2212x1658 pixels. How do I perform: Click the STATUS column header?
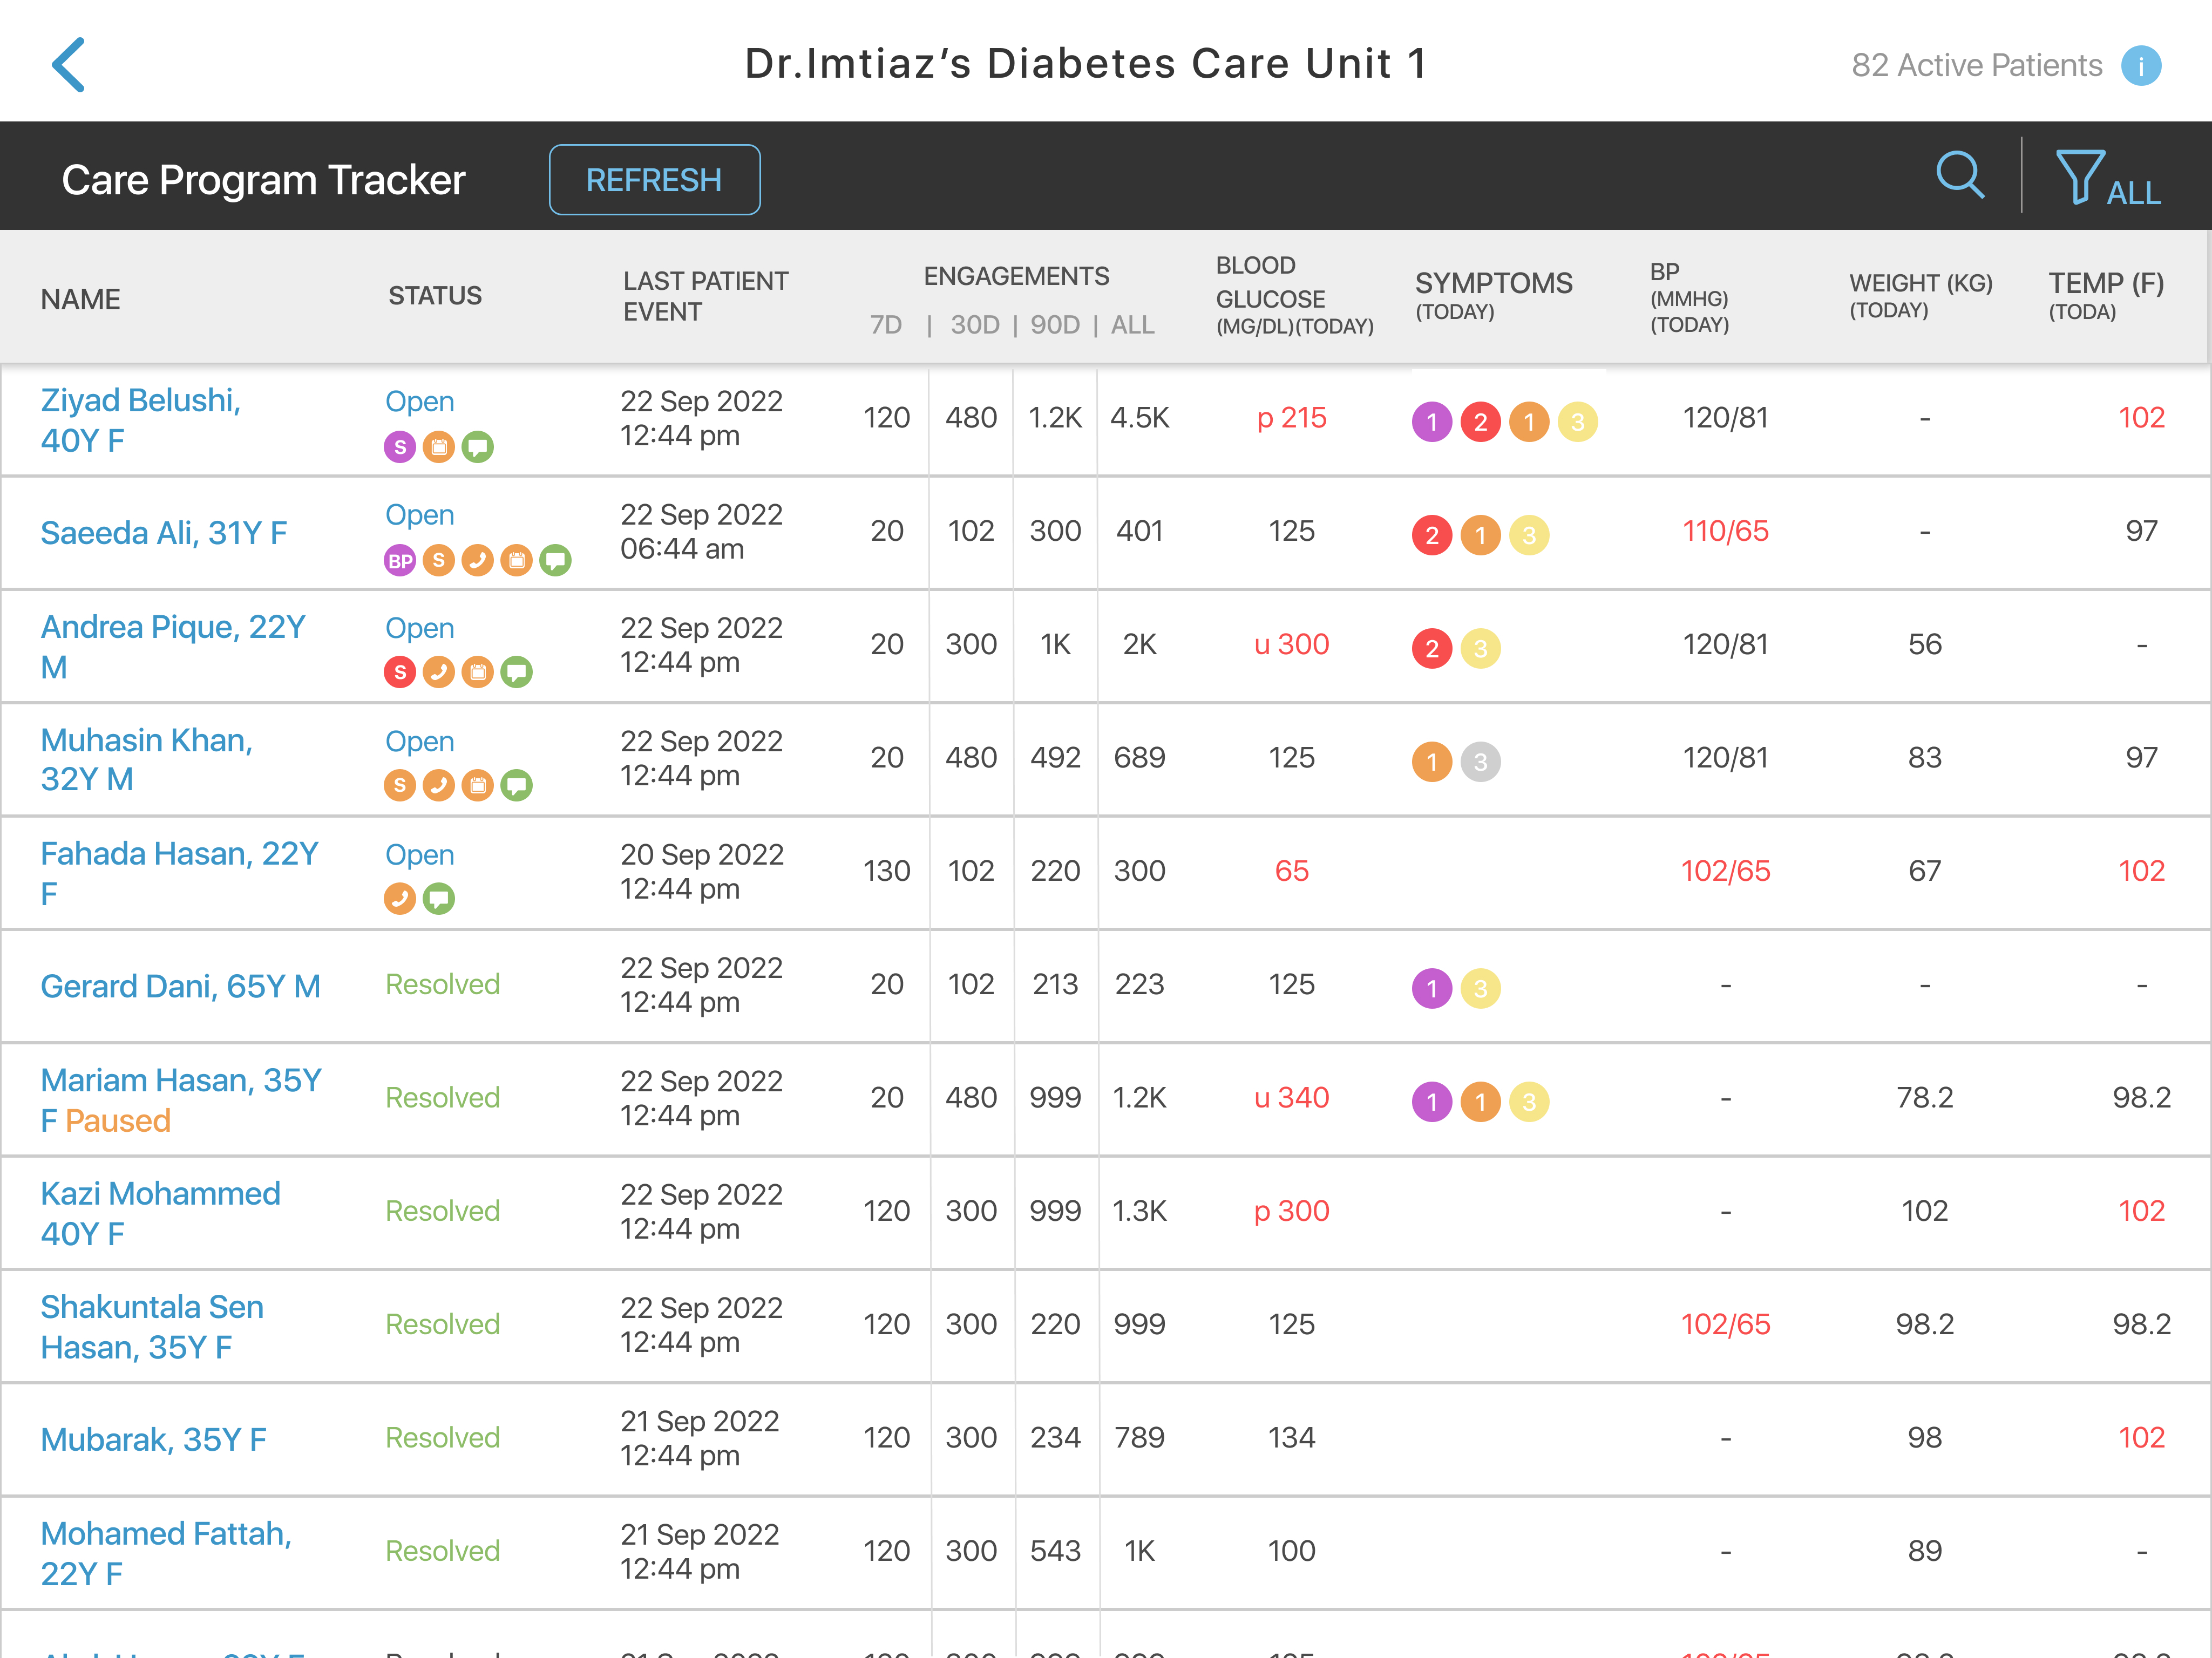tap(435, 296)
